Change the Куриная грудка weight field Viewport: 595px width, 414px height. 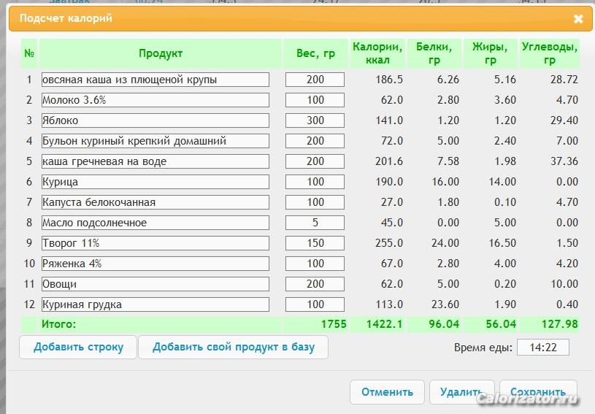coord(315,304)
